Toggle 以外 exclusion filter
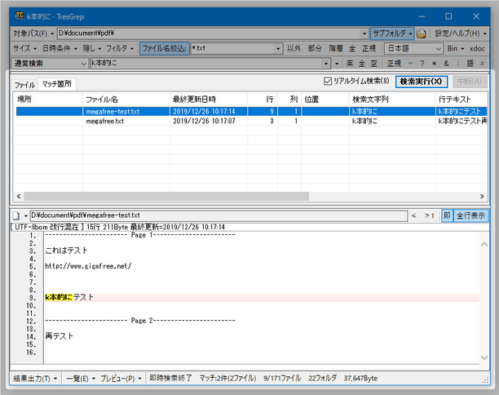The image size is (499, 395). [294, 48]
